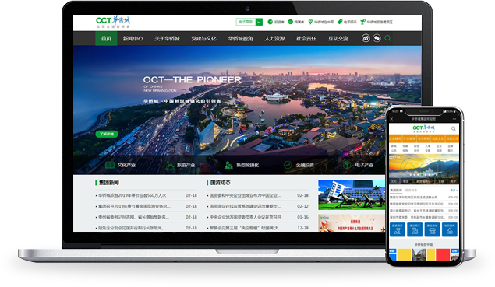Screen dimensions: 495x287
Task: Open the 新闻中心 menu item
Action: 133,38
